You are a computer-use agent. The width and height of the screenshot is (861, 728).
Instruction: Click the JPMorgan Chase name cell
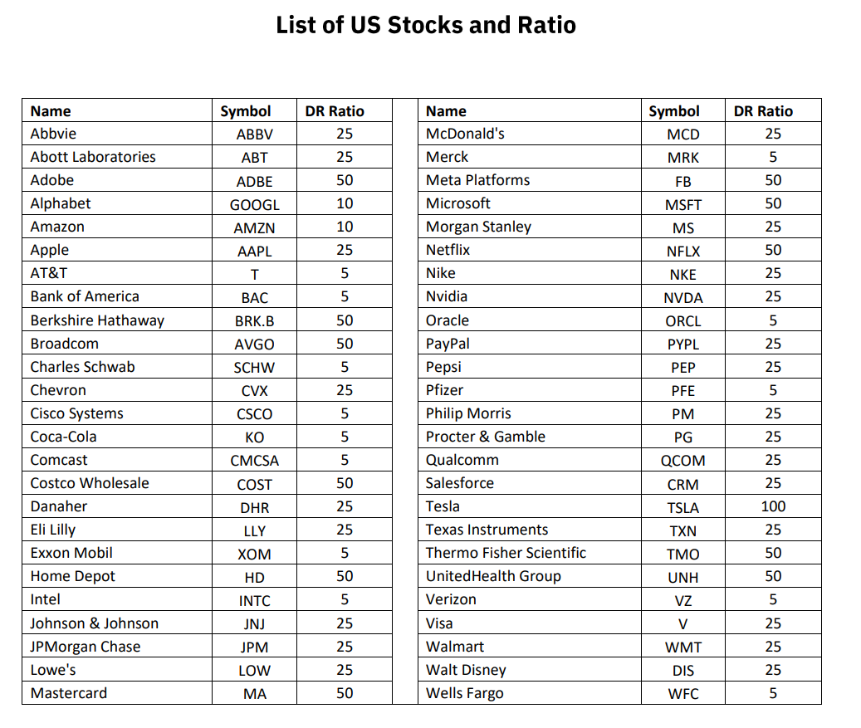point(86,647)
